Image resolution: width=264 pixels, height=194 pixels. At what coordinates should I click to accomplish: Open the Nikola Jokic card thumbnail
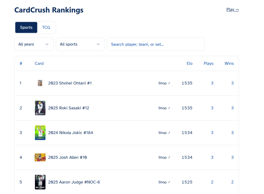(x=40, y=133)
